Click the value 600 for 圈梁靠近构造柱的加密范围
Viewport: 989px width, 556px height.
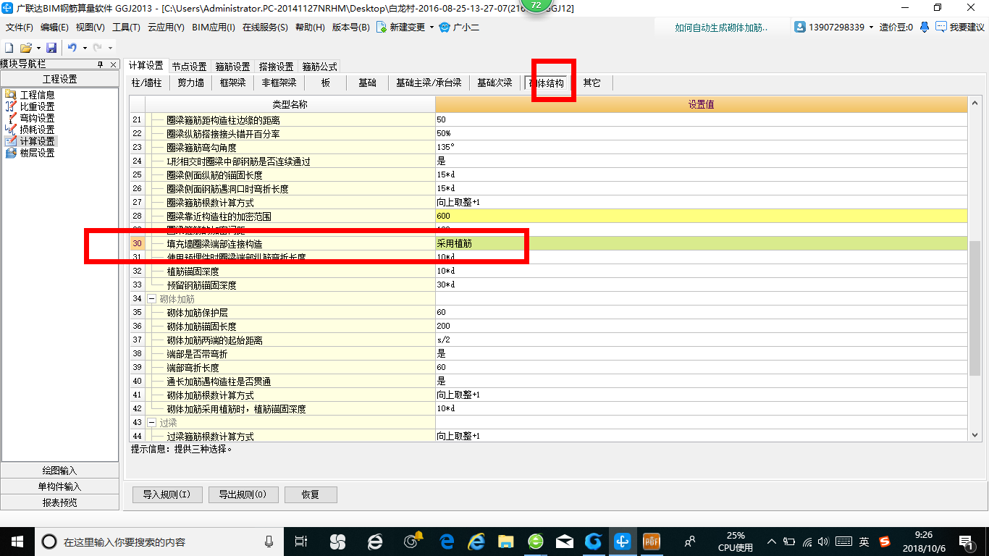tap(701, 216)
